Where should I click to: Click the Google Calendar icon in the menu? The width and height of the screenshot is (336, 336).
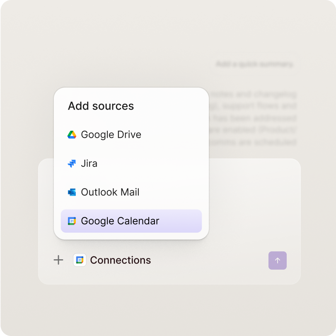(72, 221)
